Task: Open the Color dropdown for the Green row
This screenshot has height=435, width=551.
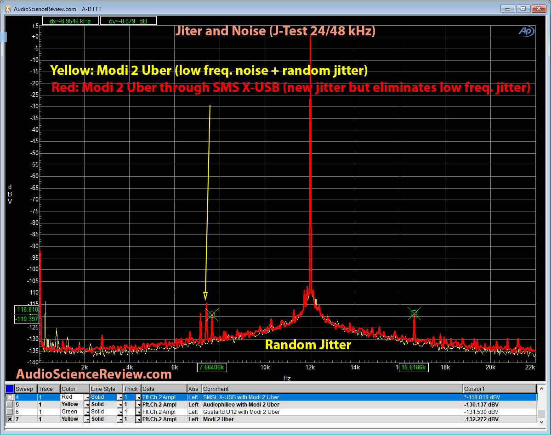Action: [86, 412]
